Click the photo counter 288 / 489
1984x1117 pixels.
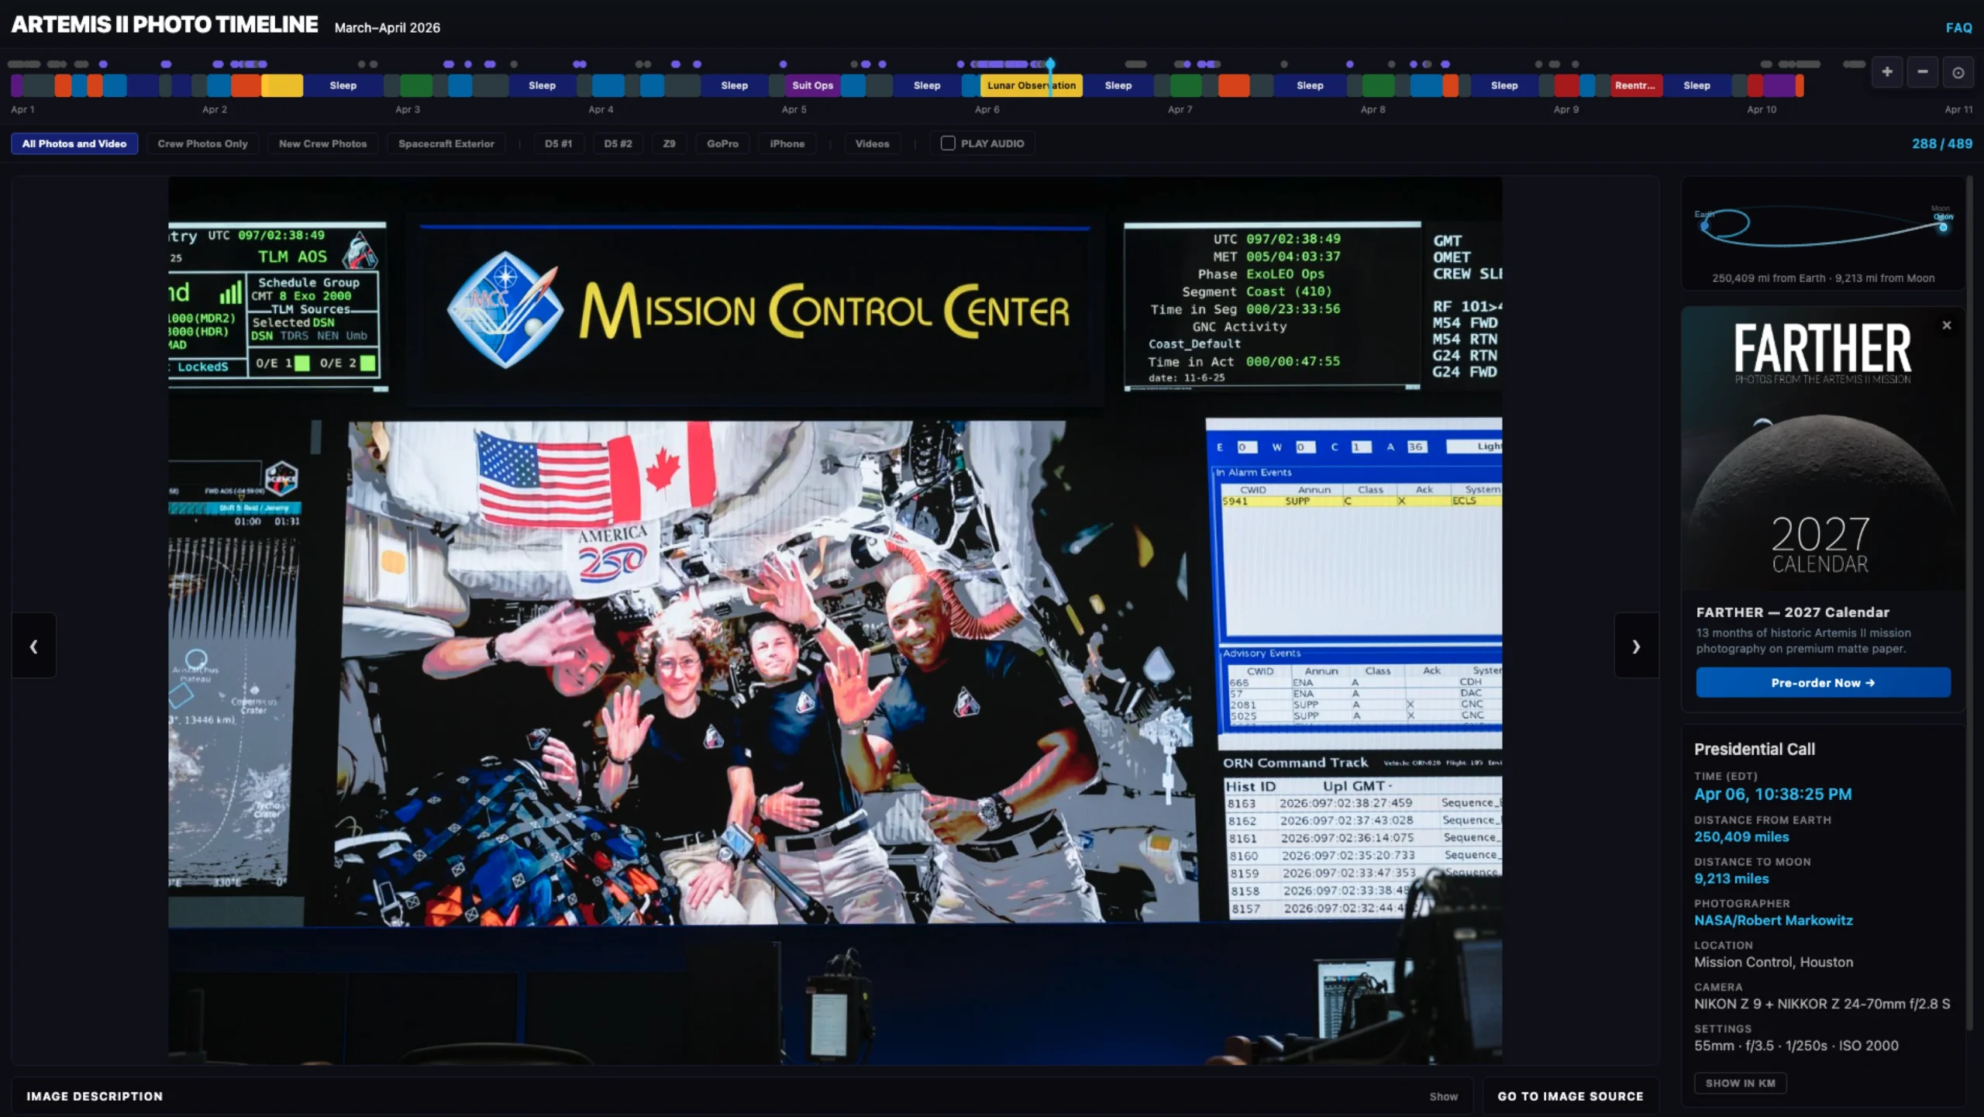pos(1941,143)
